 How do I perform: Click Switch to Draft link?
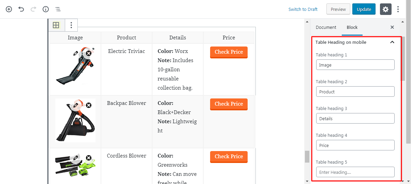(303, 9)
